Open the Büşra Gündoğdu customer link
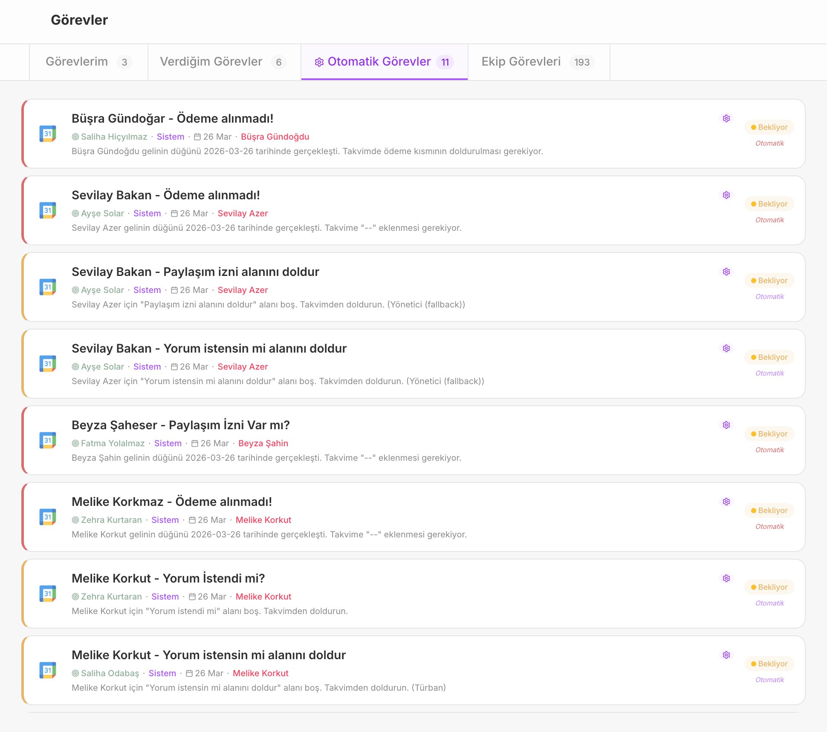This screenshot has height=732, width=827. click(x=275, y=137)
